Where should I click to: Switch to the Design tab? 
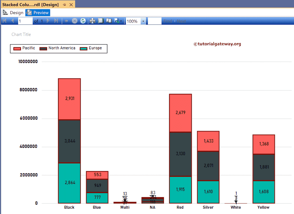[13, 13]
